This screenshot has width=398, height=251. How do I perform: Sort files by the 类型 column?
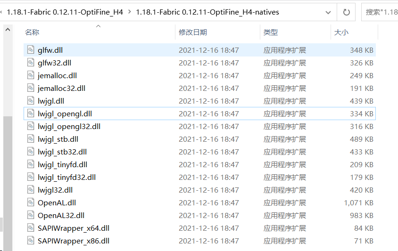pos(271,32)
